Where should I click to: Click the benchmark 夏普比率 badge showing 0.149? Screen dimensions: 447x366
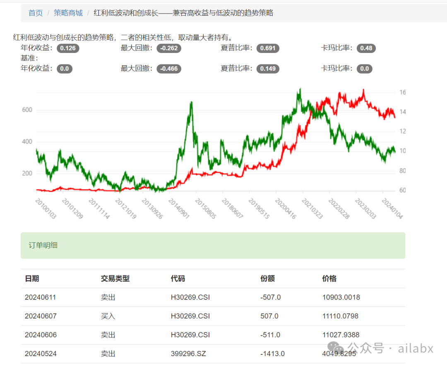coord(268,69)
